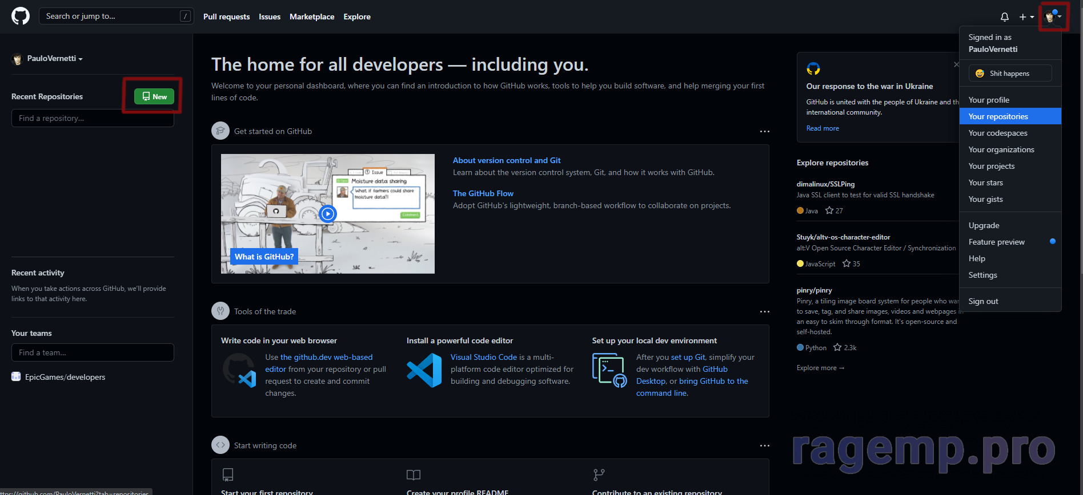
Task: Click Sign out in user menu
Action: pyautogui.click(x=1010, y=301)
